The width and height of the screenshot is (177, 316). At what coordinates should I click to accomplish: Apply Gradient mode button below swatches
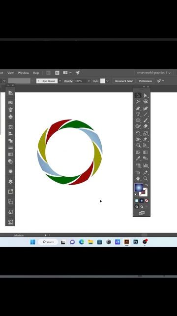[x=142, y=201]
